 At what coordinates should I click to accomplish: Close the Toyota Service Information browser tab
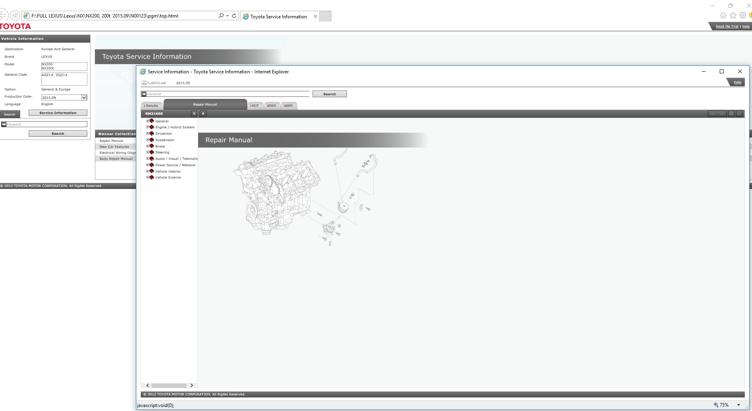click(x=315, y=16)
